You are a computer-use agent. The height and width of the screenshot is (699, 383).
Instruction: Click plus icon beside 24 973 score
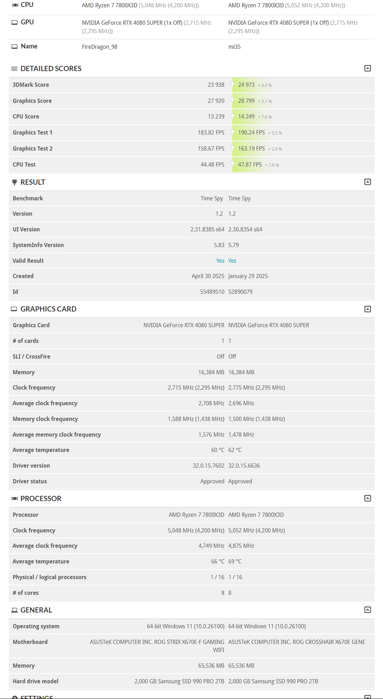tap(233, 84)
